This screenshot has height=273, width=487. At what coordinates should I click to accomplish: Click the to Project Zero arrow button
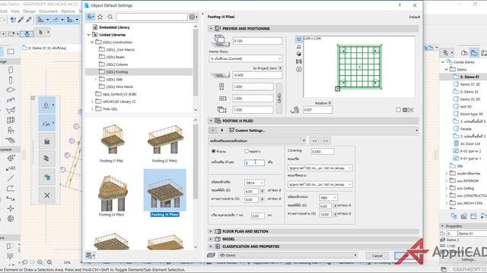(280, 67)
